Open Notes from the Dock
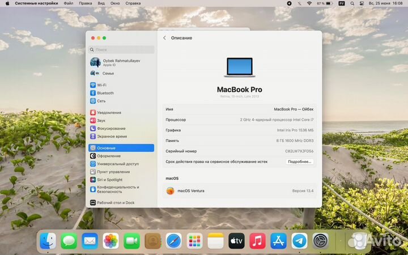 pos(215,241)
